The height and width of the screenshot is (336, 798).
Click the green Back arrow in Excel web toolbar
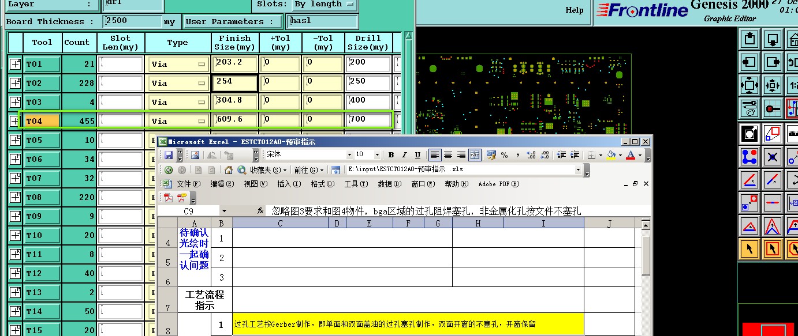point(169,170)
